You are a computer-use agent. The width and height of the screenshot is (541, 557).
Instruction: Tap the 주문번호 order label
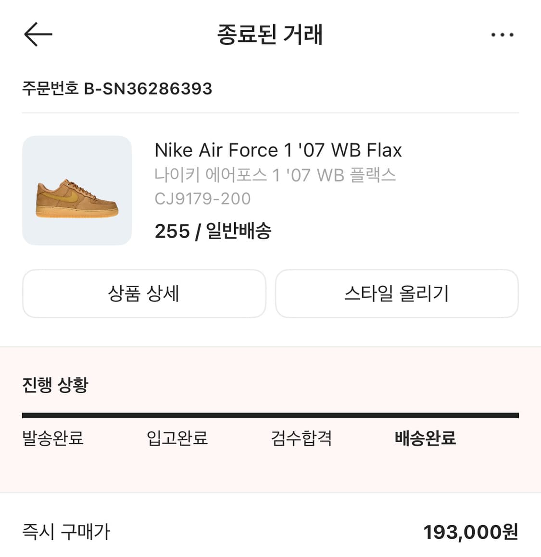click(x=50, y=89)
